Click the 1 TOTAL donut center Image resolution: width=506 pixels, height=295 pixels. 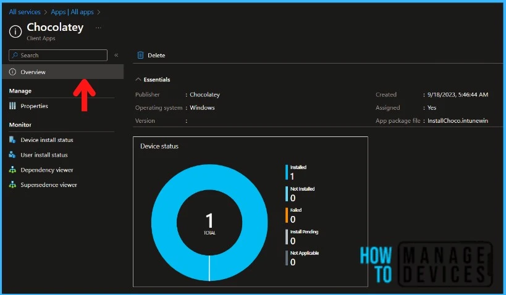tap(209, 223)
